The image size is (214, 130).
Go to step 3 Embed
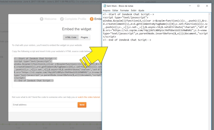click(x=96, y=19)
